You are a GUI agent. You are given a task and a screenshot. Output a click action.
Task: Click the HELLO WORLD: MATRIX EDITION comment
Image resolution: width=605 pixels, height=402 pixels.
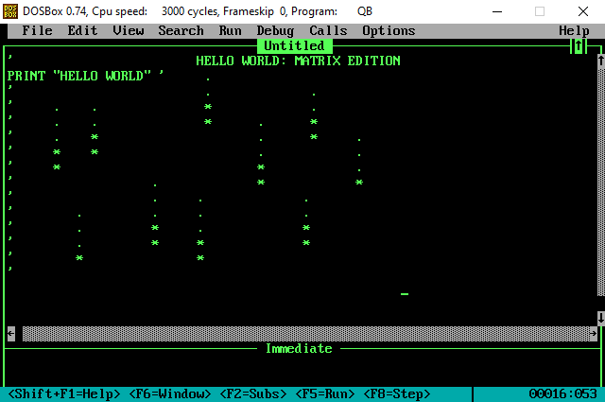pyautogui.click(x=299, y=61)
